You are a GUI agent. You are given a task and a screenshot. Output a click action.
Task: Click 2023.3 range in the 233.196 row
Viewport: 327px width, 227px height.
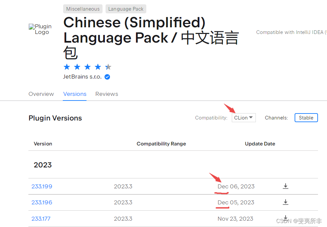pos(123,202)
